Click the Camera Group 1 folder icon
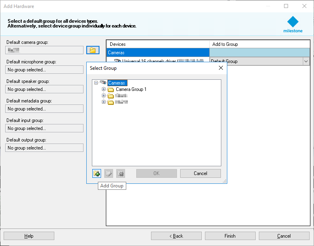The width and height of the screenshot is (314, 246). point(111,89)
